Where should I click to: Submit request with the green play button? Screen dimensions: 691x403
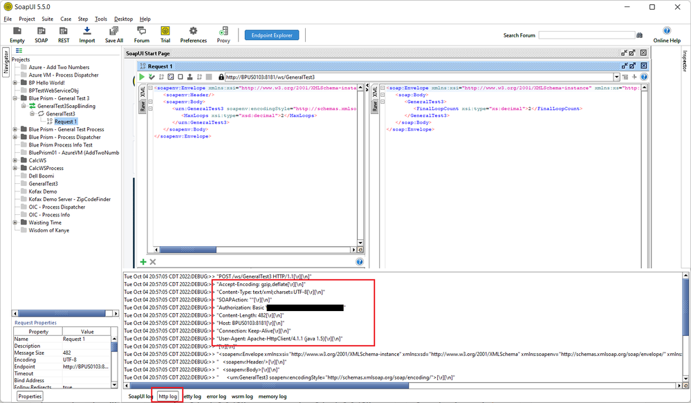click(x=142, y=77)
